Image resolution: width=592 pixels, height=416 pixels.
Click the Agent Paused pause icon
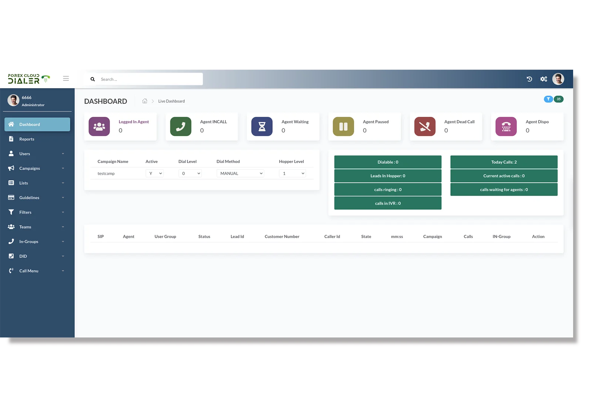(343, 126)
